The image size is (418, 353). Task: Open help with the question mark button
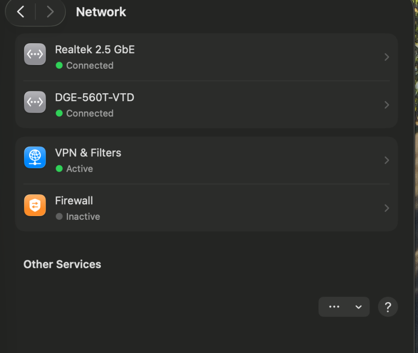pyautogui.click(x=388, y=307)
